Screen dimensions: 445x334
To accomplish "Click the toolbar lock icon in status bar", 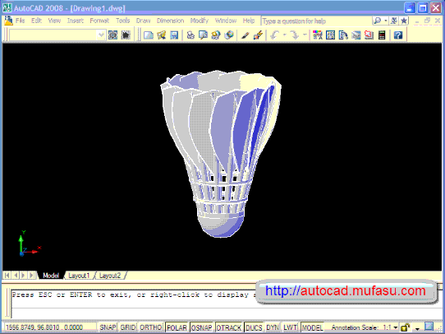I will click(406, 327).
